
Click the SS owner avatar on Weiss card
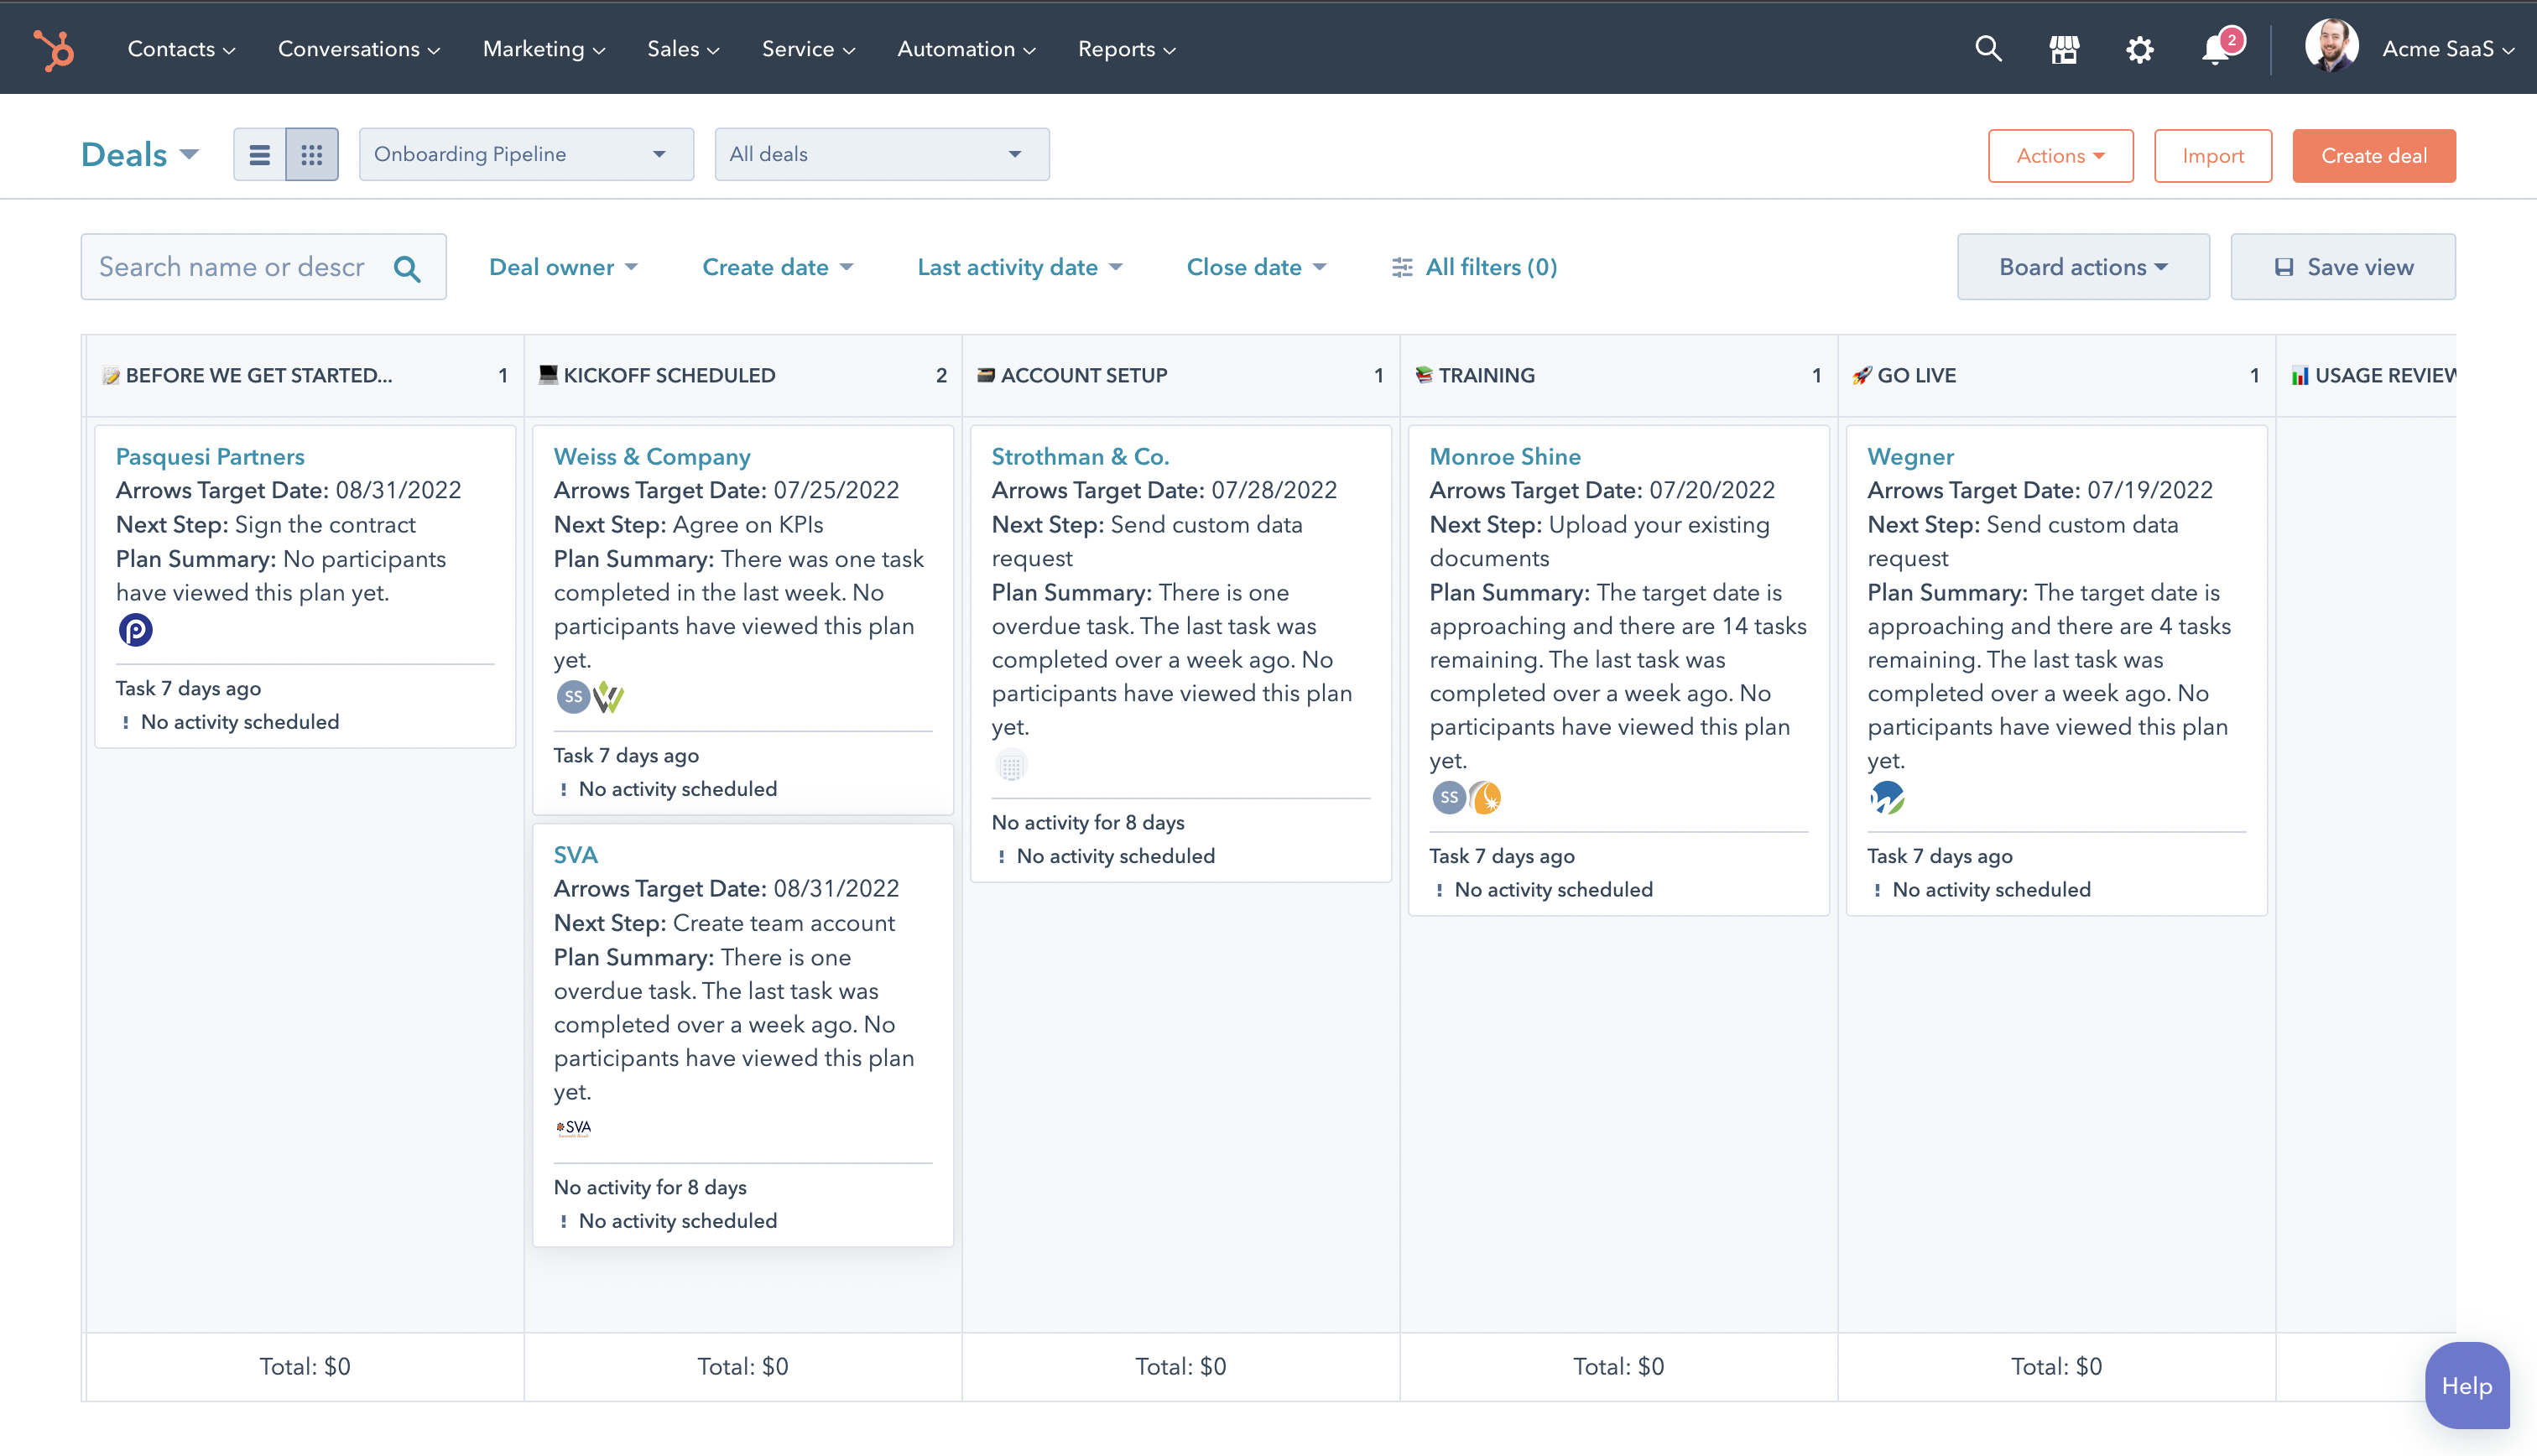pos(573,697)
